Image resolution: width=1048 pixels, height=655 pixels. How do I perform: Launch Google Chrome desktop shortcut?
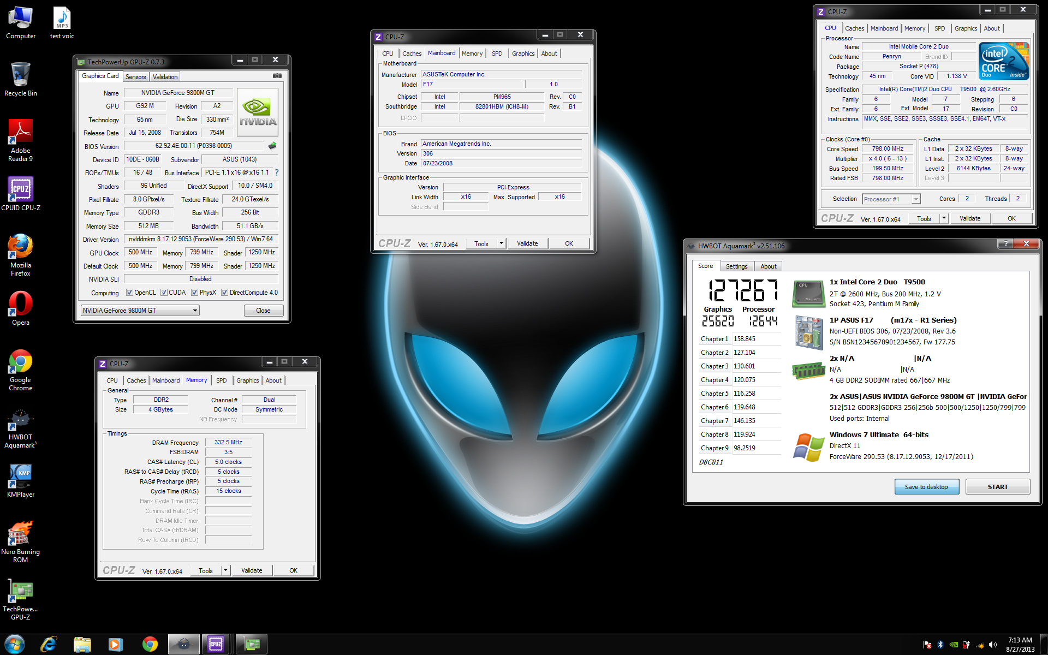(x=21, y=370)
